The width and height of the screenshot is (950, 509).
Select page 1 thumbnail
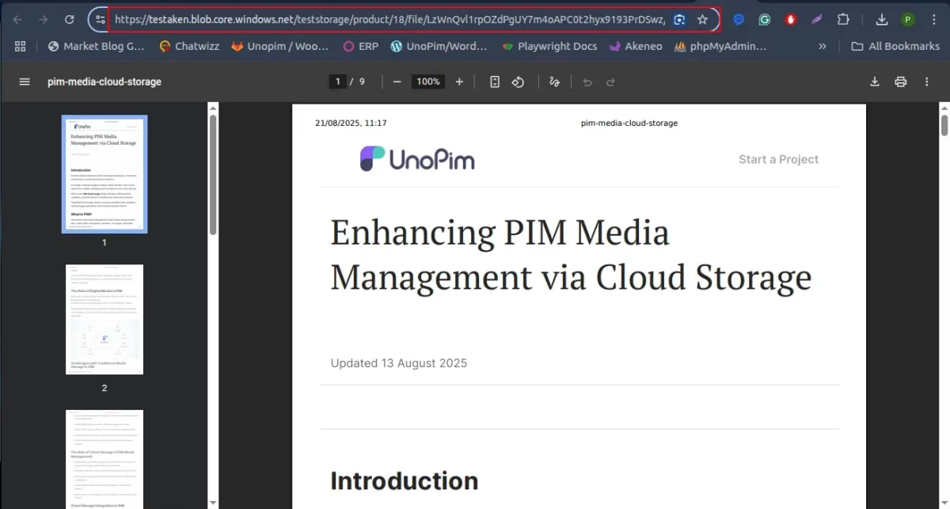pos(104,174)
